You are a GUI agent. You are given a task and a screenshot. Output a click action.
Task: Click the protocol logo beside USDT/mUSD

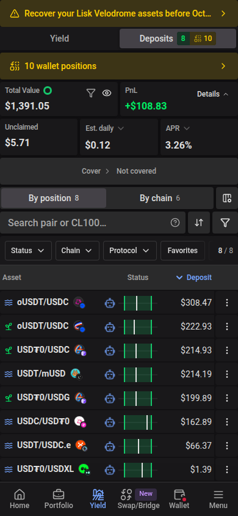[x=76, y=374]
